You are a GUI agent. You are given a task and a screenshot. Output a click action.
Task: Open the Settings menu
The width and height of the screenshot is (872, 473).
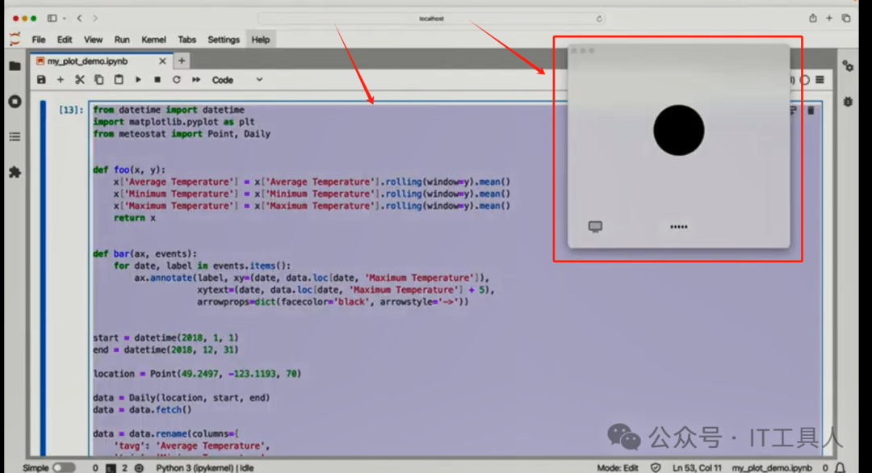click(x=224, y=40)
